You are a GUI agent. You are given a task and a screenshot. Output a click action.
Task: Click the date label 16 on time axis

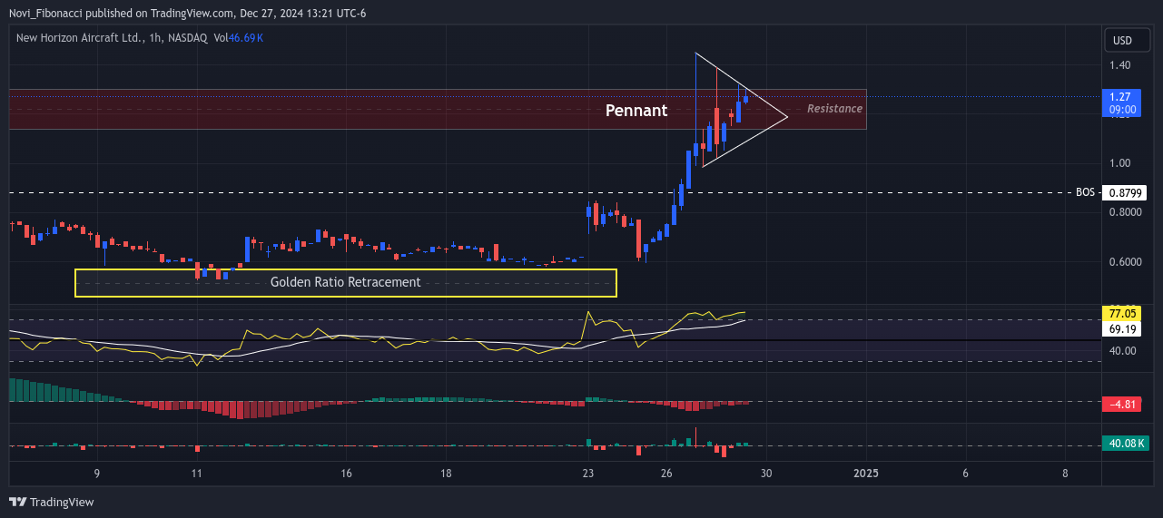346,474
